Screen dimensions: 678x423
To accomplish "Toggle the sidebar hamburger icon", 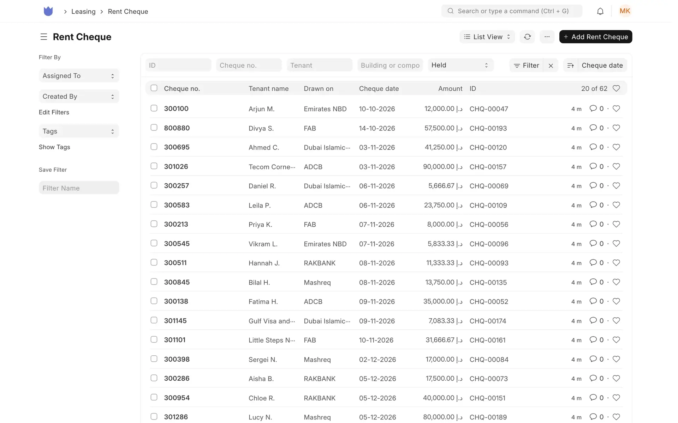I will 43,37.
